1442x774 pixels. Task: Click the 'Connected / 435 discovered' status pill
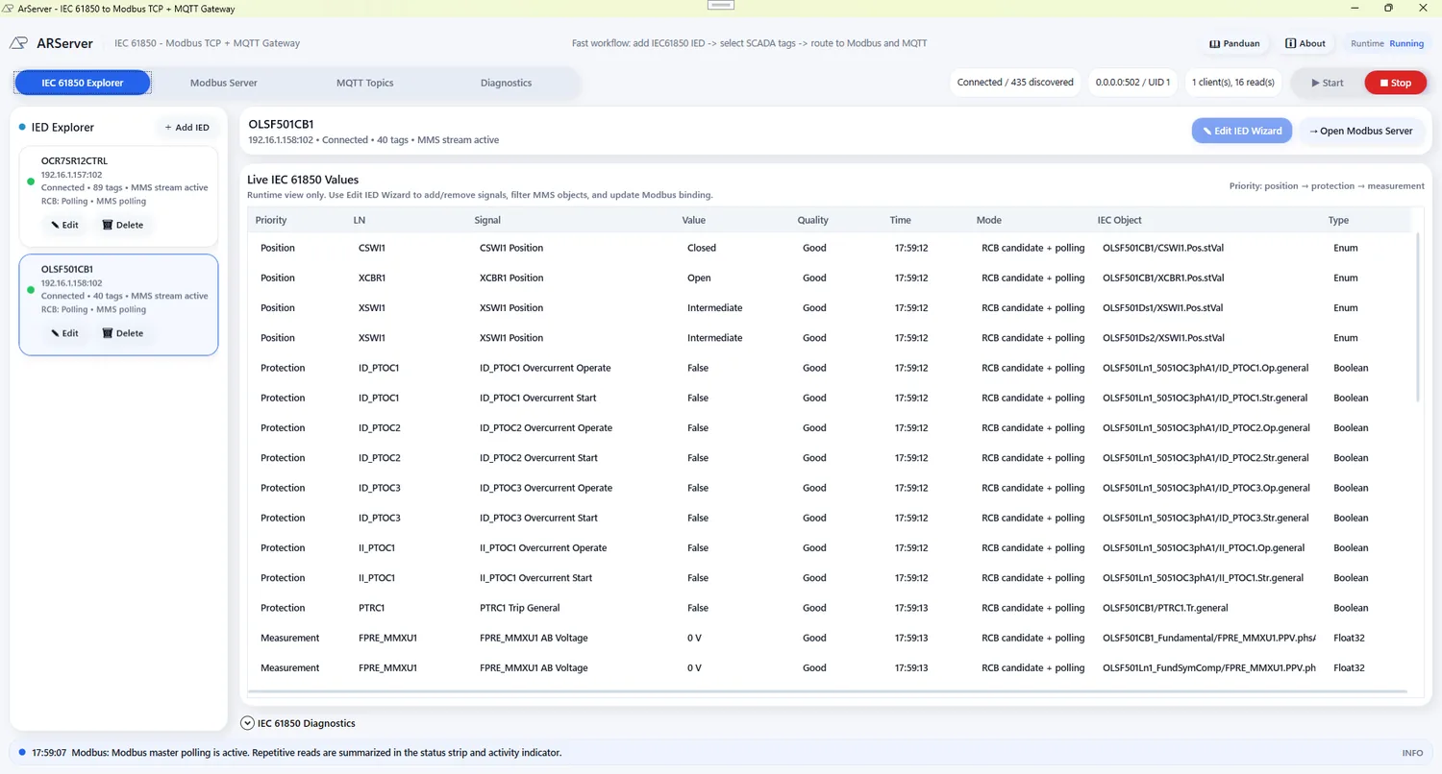(x=1015, y=83)
